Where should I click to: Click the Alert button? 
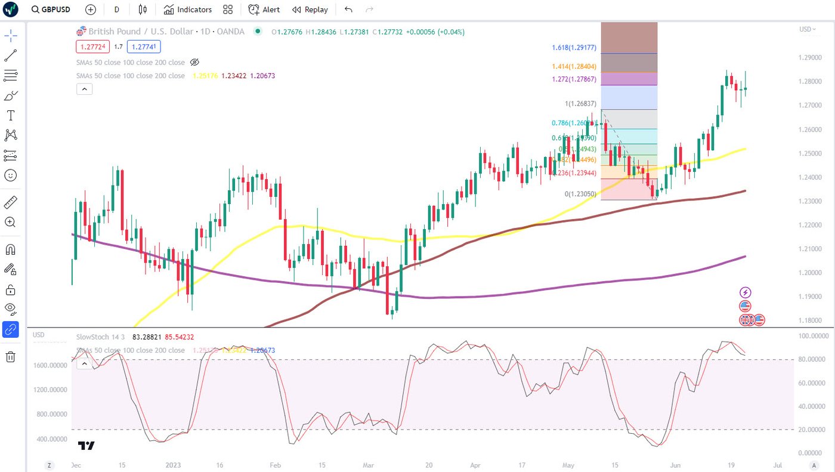coord(264,10)
